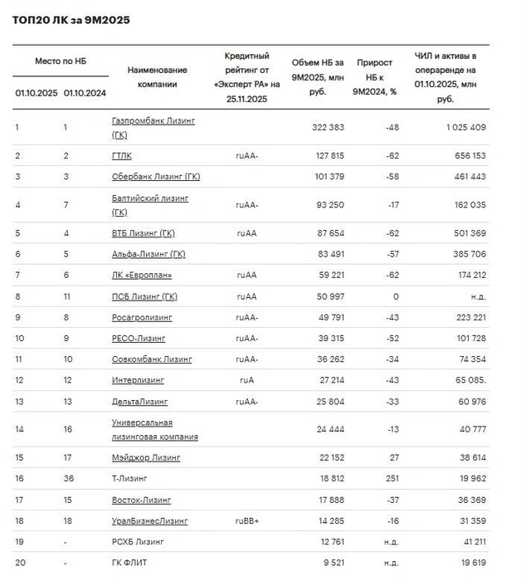Image resolution: width=526 pixels, height=581 pixels.
Task: Open the ПСБ Лизинг (ГК) link
Action: [x=144, y=296]
